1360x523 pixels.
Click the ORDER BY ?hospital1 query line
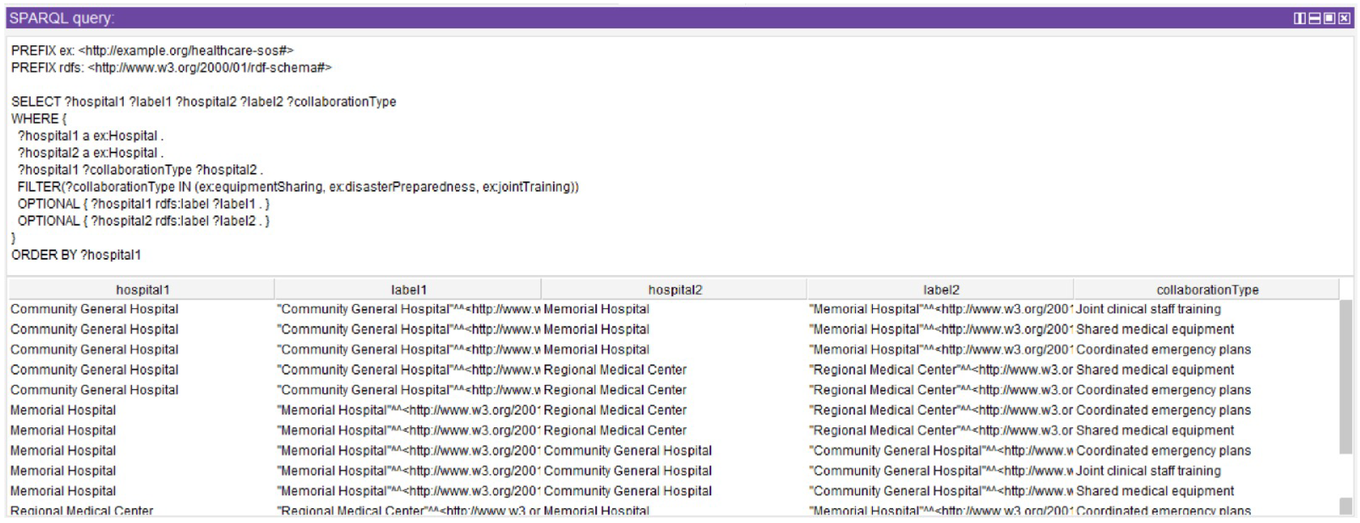(x=76, y=255)
